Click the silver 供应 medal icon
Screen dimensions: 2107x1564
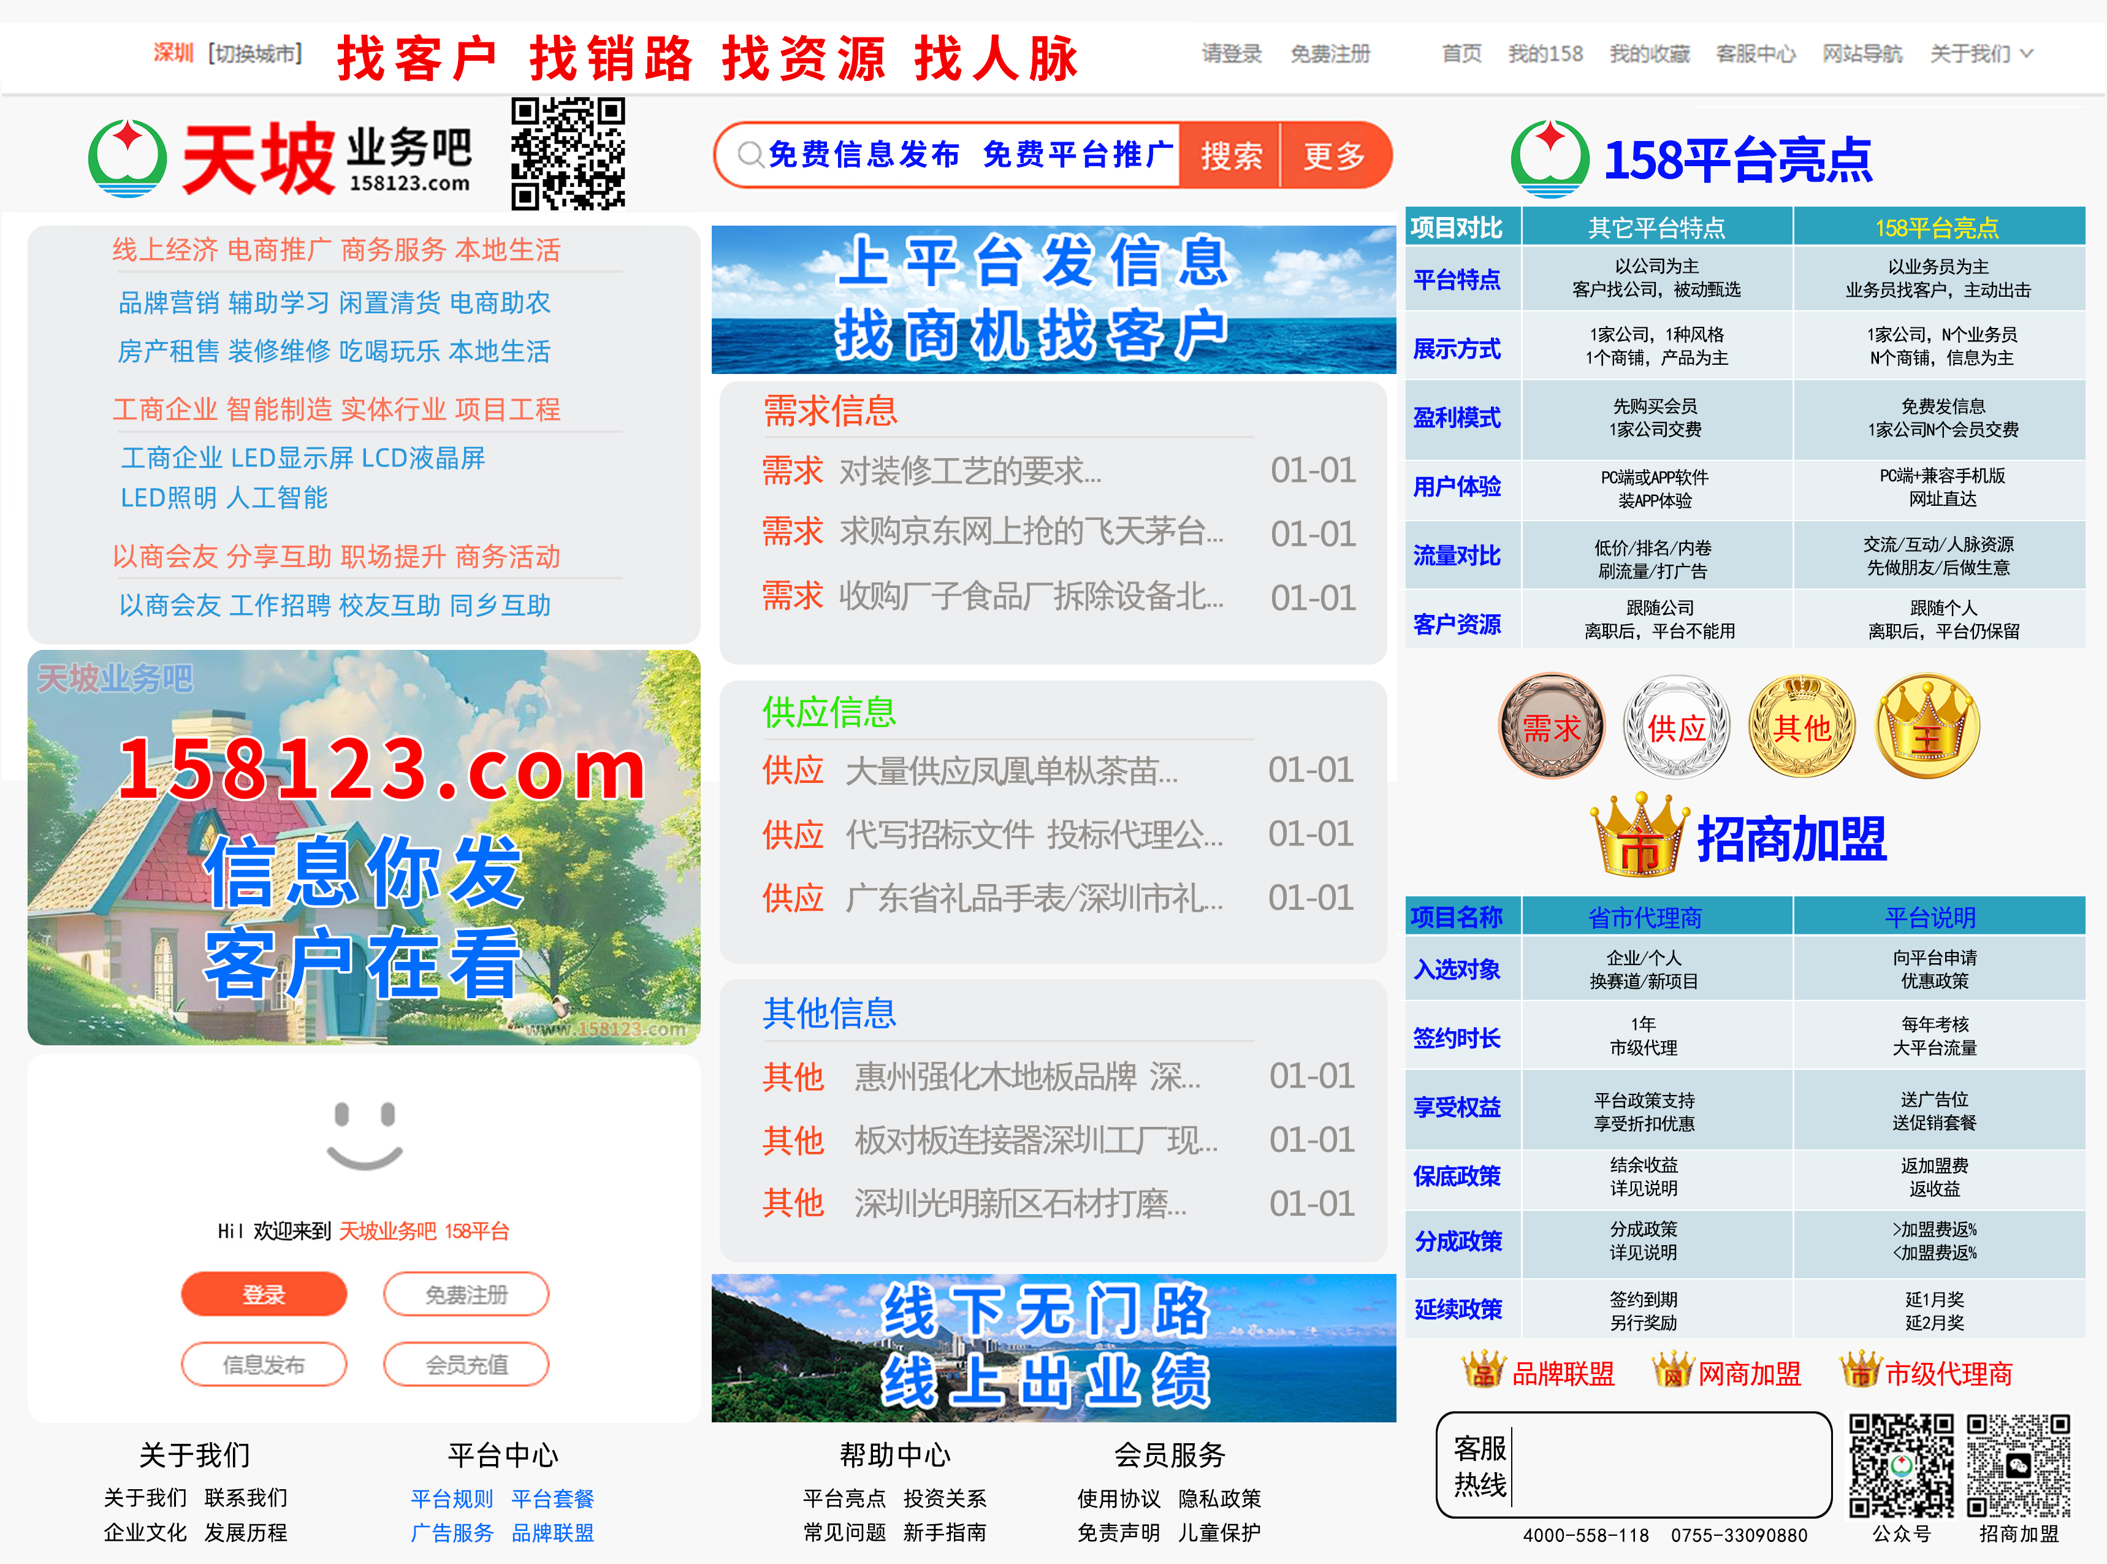point(1676,727)
